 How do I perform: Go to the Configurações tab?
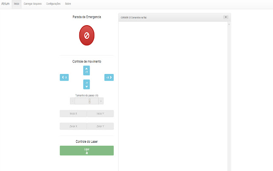click(x=53, y=4)
